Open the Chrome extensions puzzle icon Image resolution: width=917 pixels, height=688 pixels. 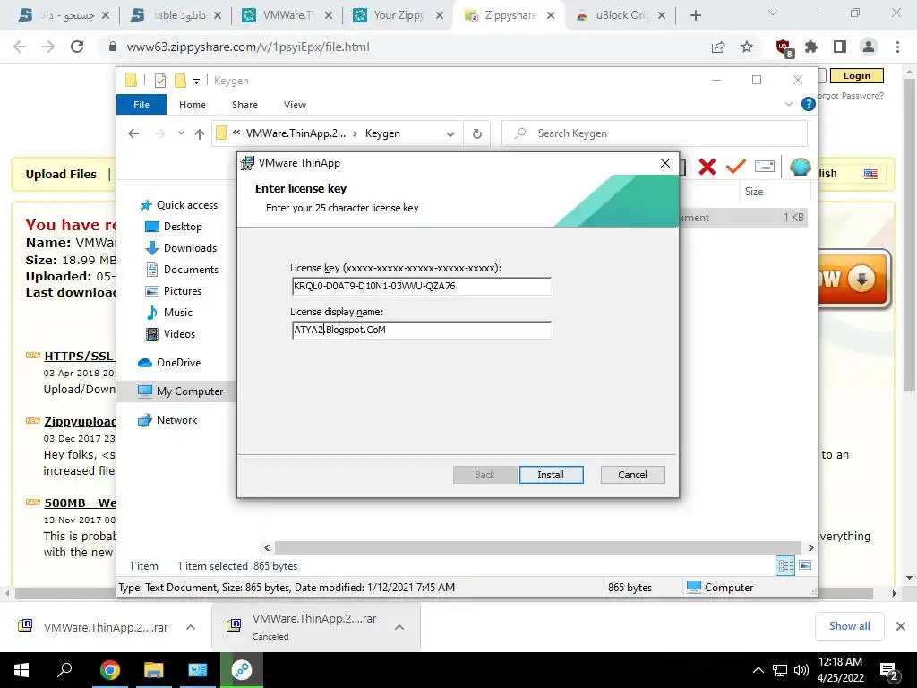[811, 47]
